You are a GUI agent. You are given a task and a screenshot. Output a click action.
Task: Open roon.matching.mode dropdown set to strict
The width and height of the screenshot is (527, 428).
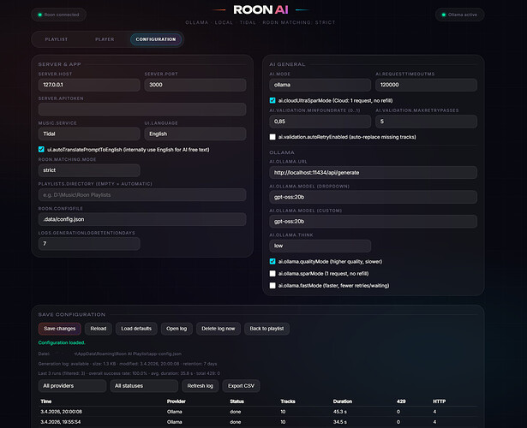tap(89, 170)
